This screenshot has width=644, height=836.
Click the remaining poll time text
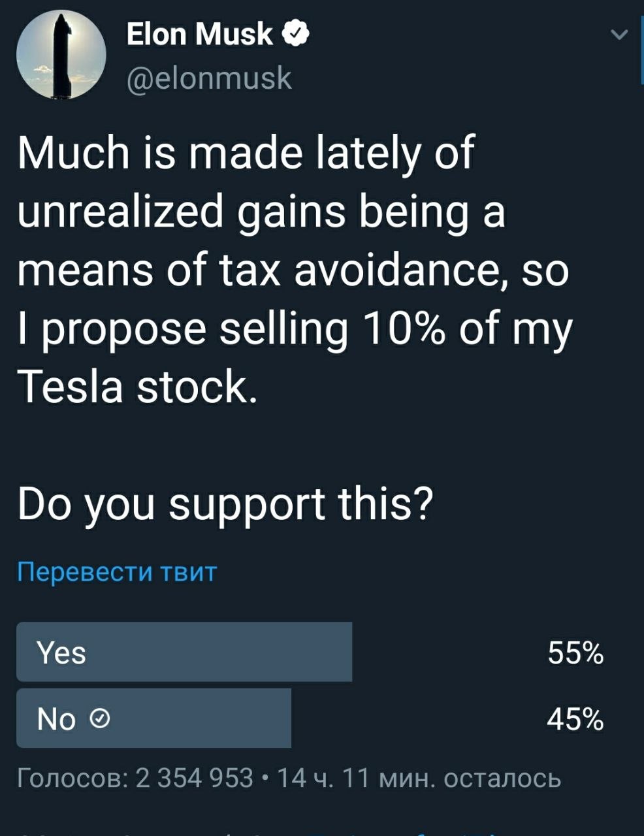point(419,778)
